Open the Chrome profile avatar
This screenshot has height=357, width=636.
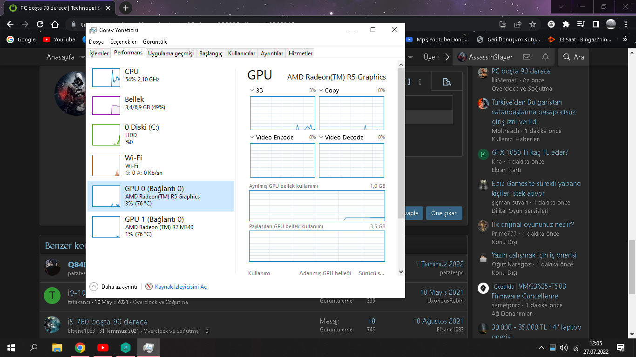[x=611, y=24]
